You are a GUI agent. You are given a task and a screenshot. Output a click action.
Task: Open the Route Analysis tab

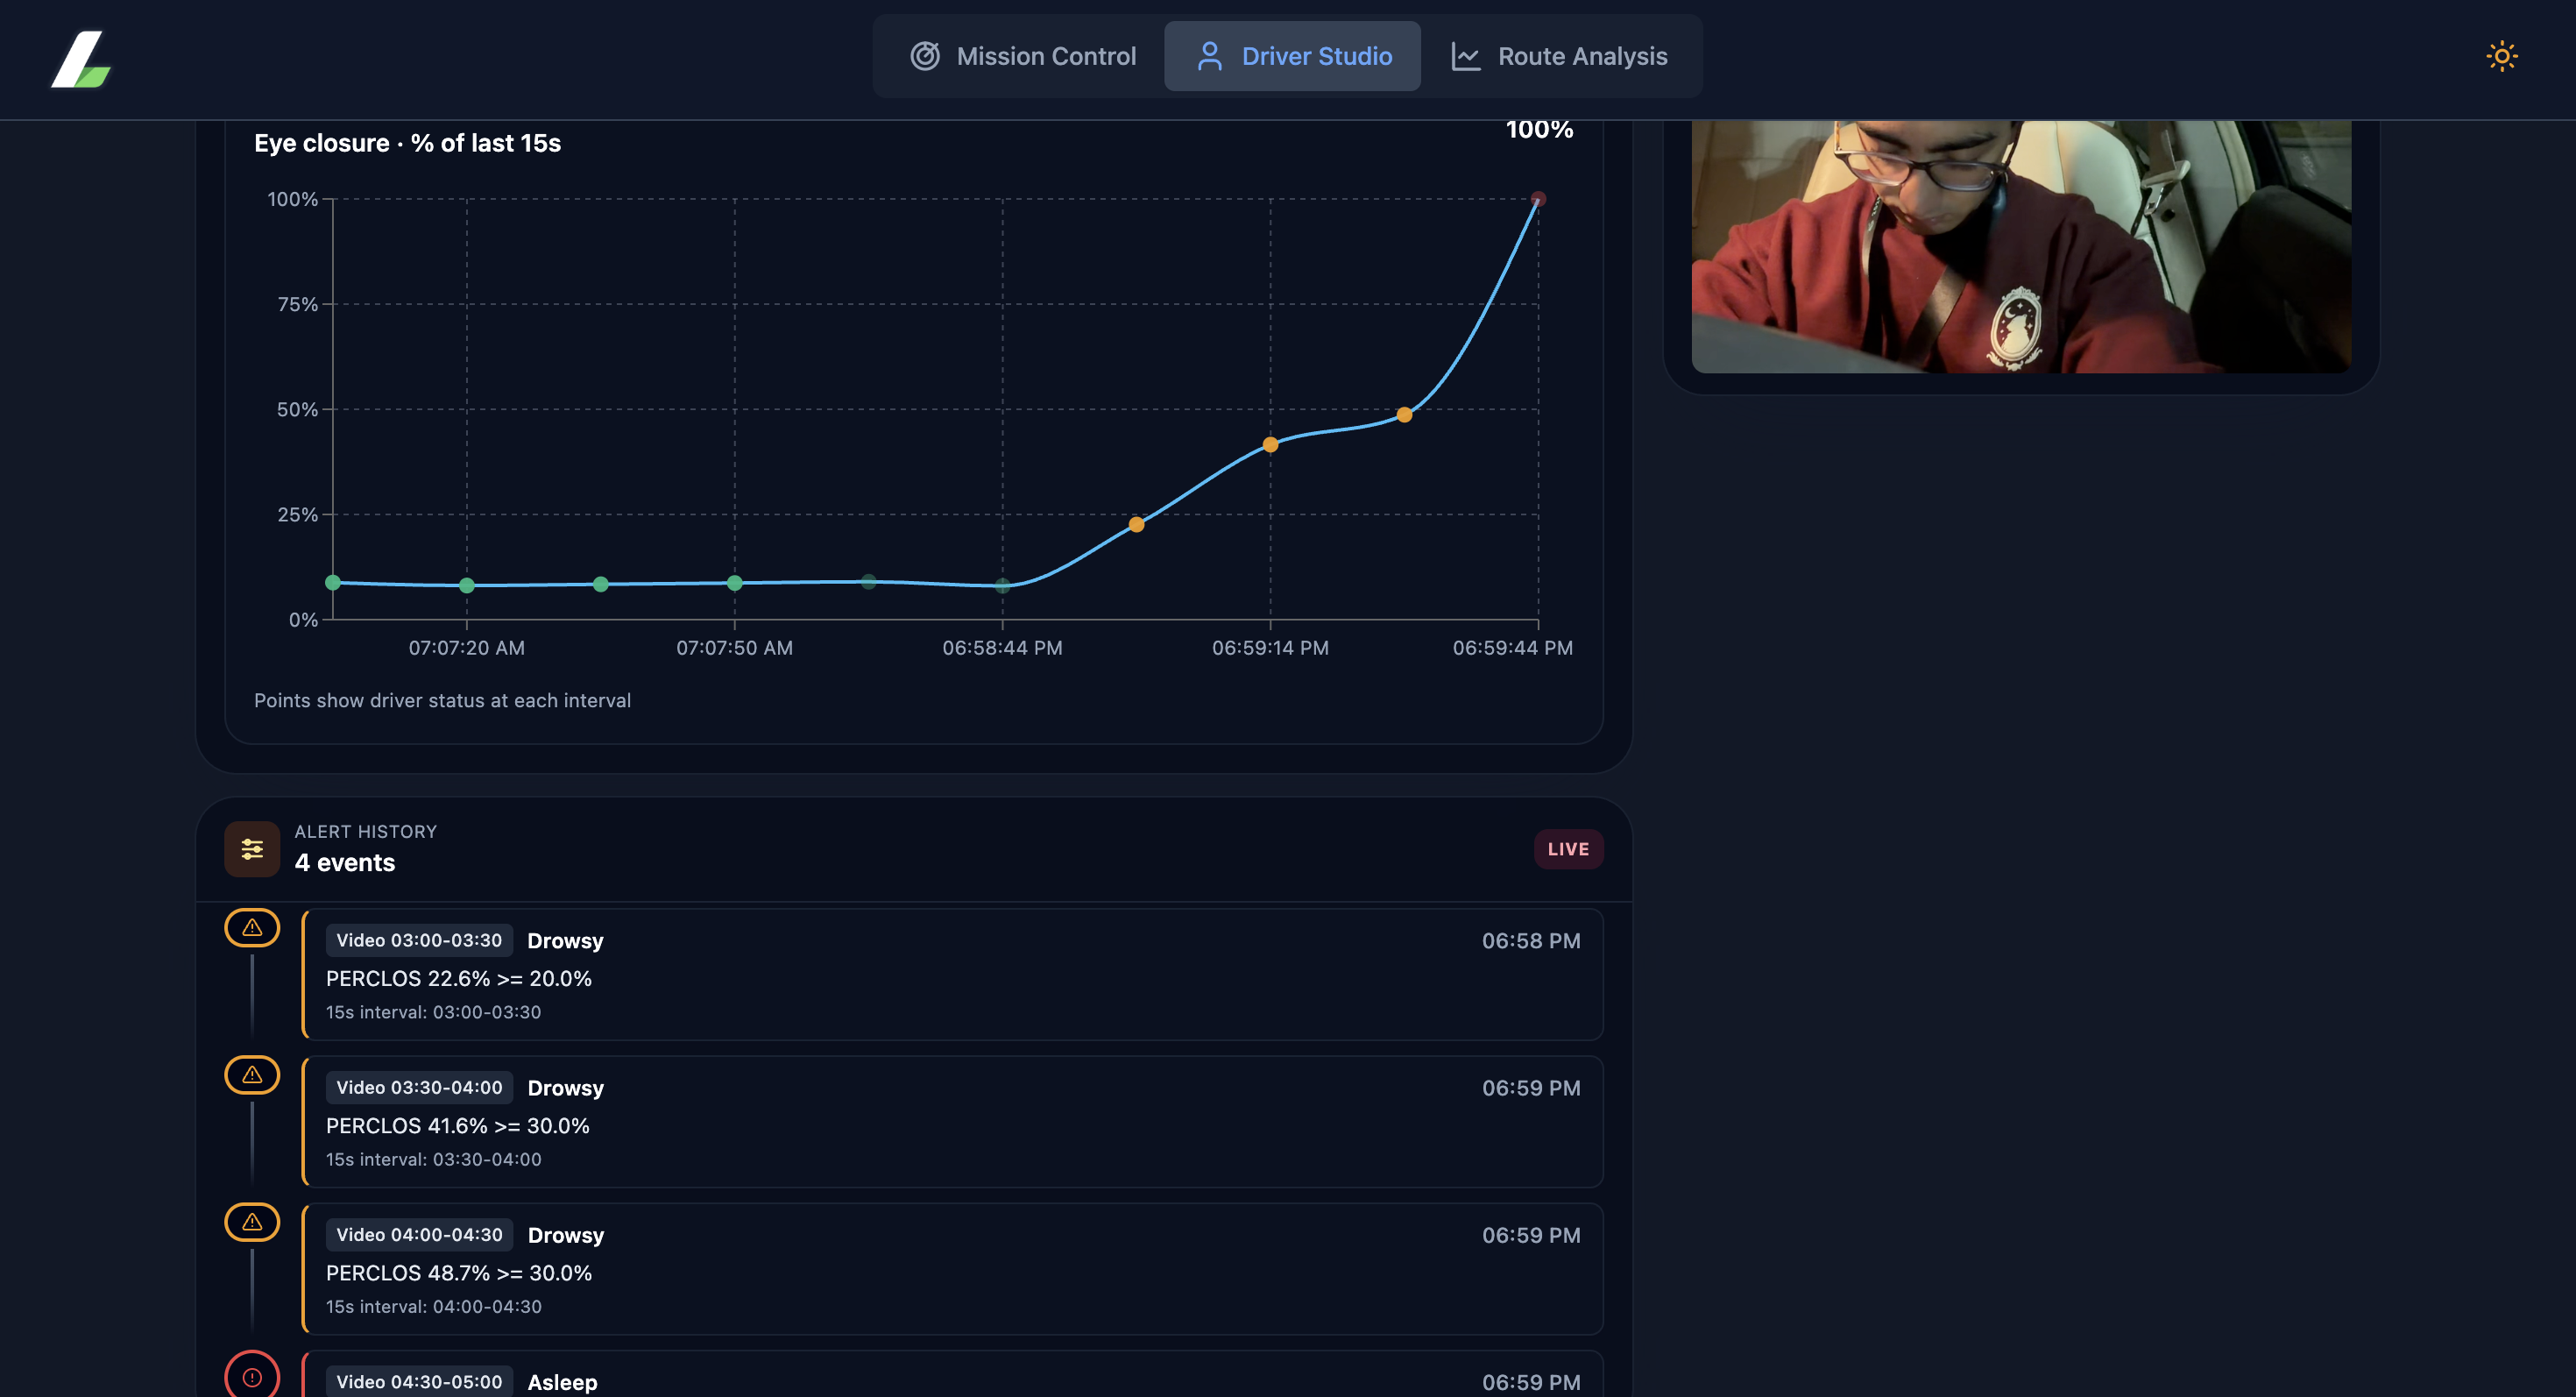coord(1560,56)
